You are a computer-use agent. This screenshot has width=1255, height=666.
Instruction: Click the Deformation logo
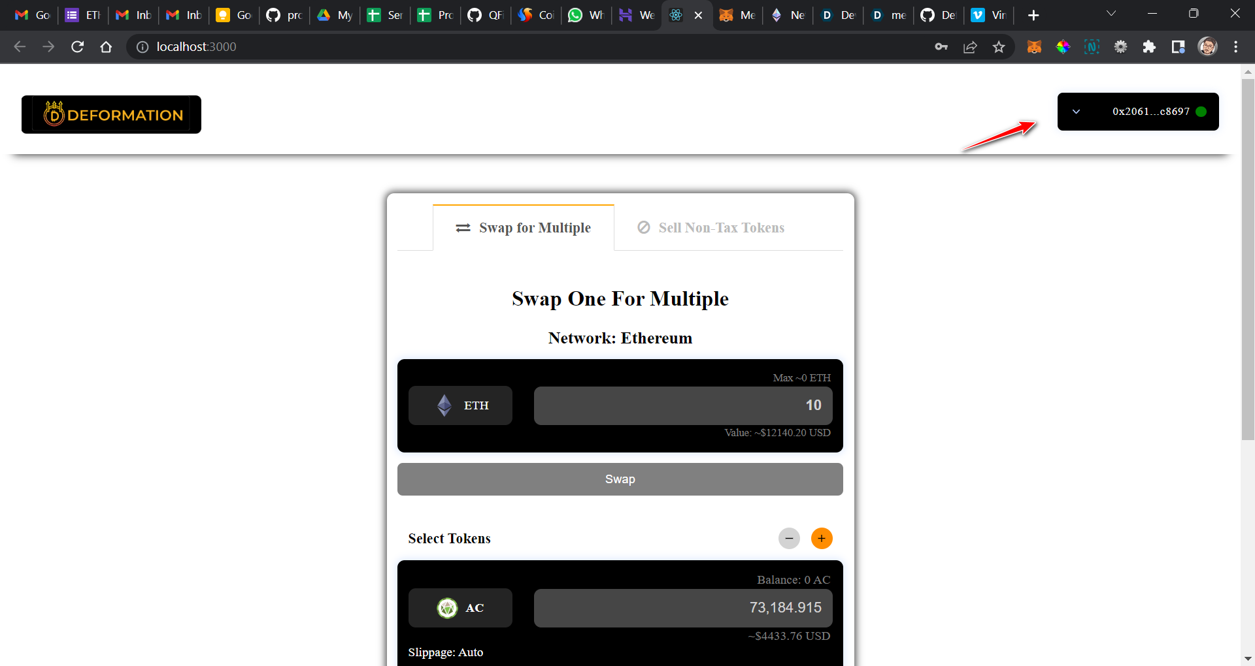[111, 114]
